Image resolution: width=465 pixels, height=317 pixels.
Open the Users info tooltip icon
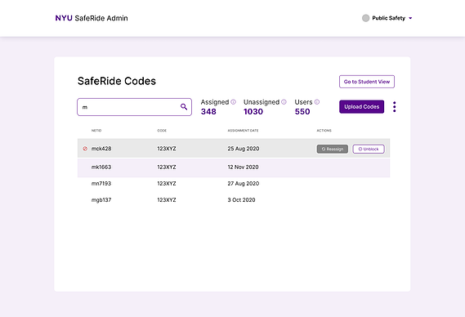point(317,102)
